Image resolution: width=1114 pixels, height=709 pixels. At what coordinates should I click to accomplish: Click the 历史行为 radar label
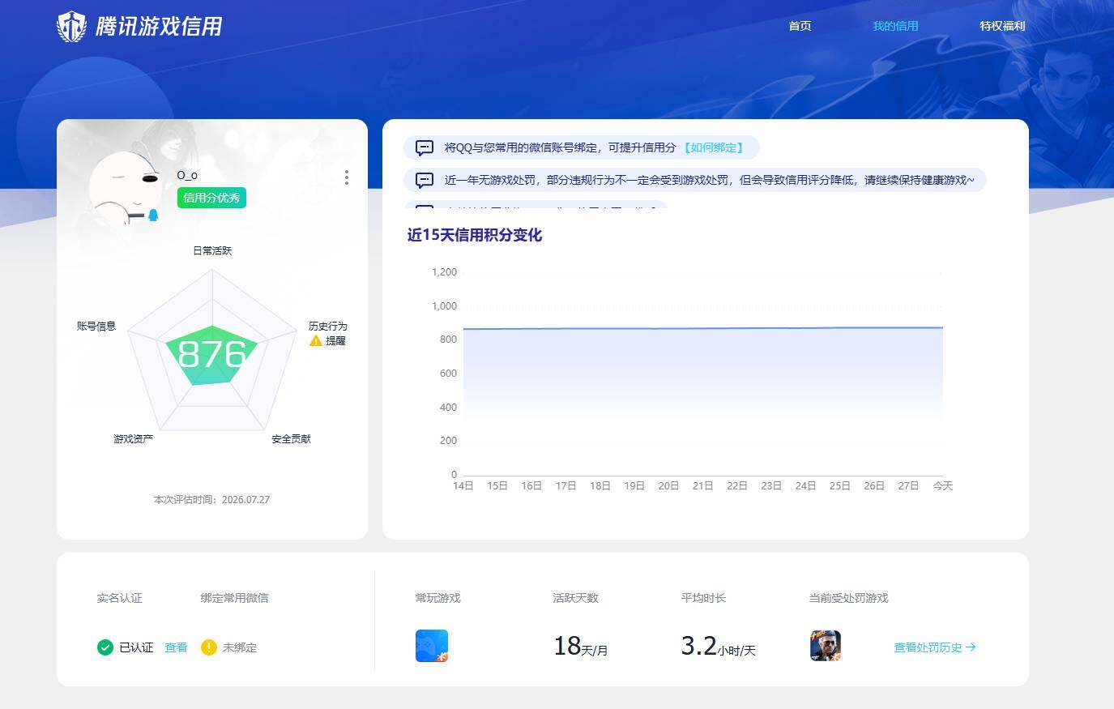327,326
